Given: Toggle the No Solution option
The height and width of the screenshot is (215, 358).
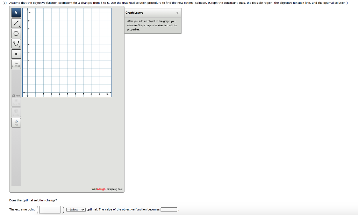Looking at the screenshot, I should pos(16,64).
